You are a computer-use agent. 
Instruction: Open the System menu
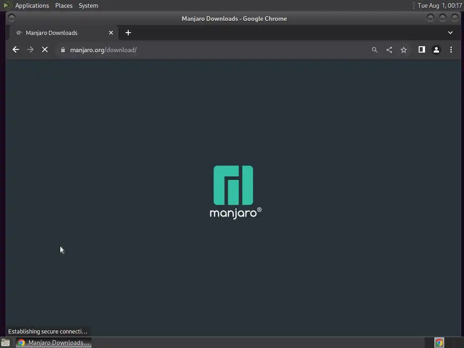tap(88, 5)
